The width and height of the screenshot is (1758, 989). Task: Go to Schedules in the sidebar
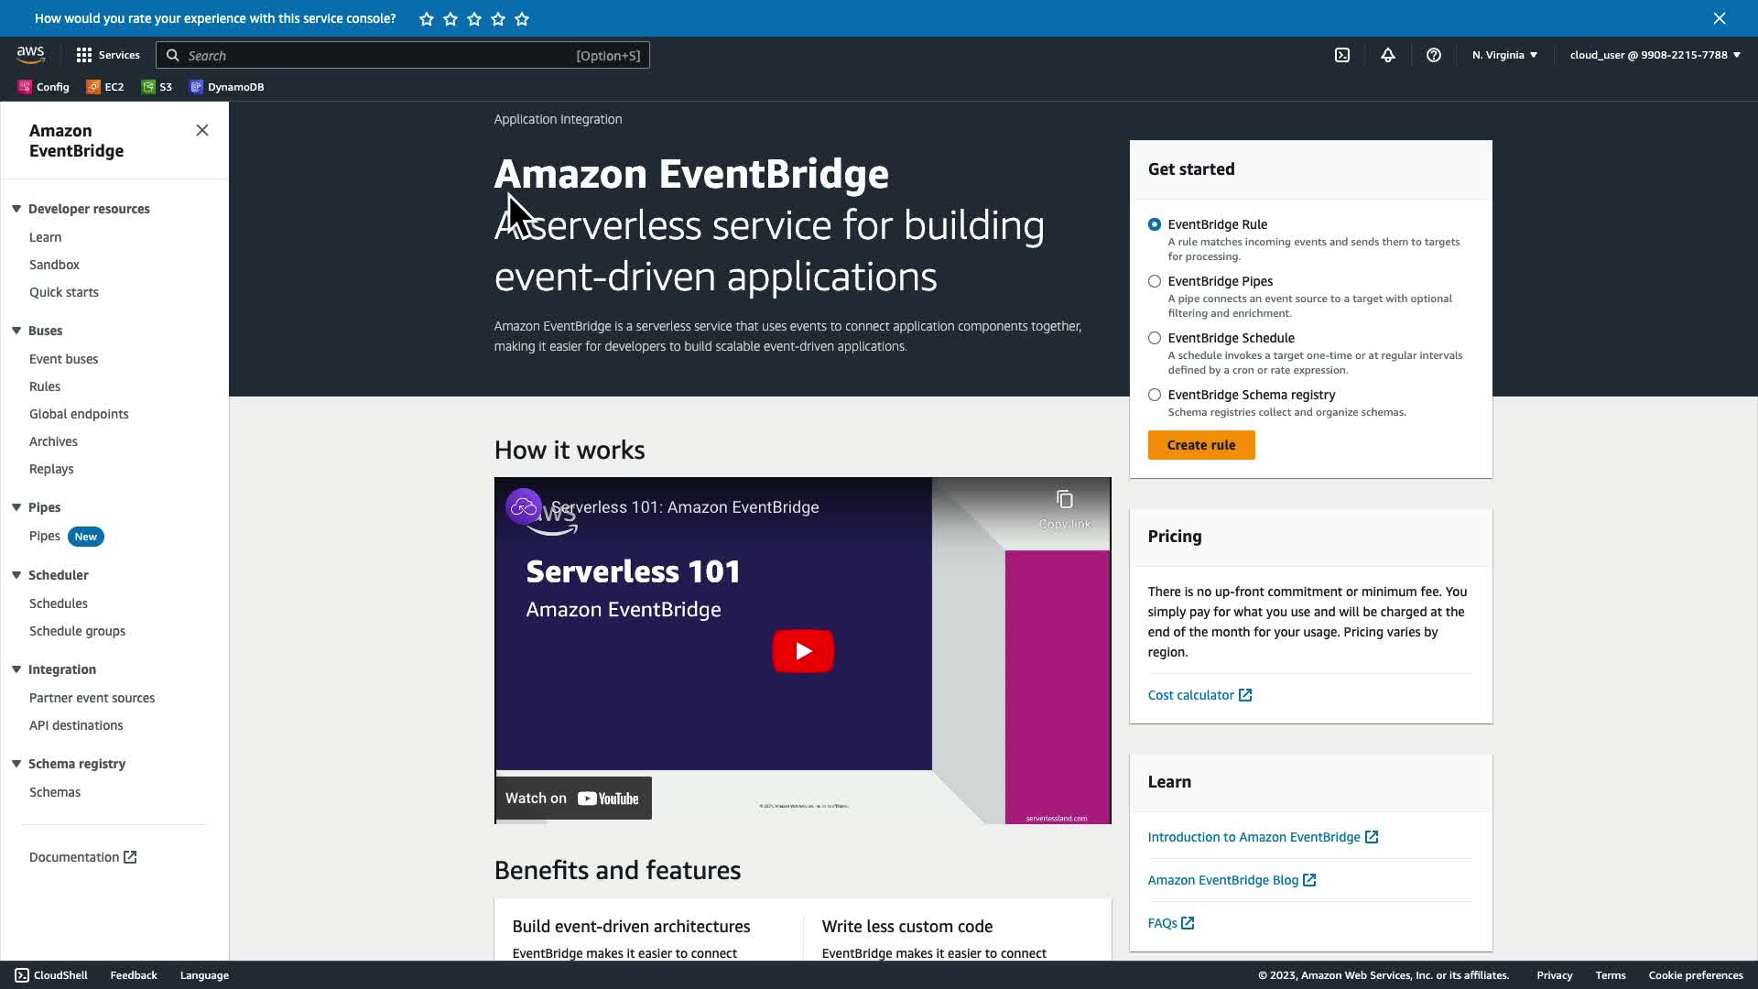(59, 603)
